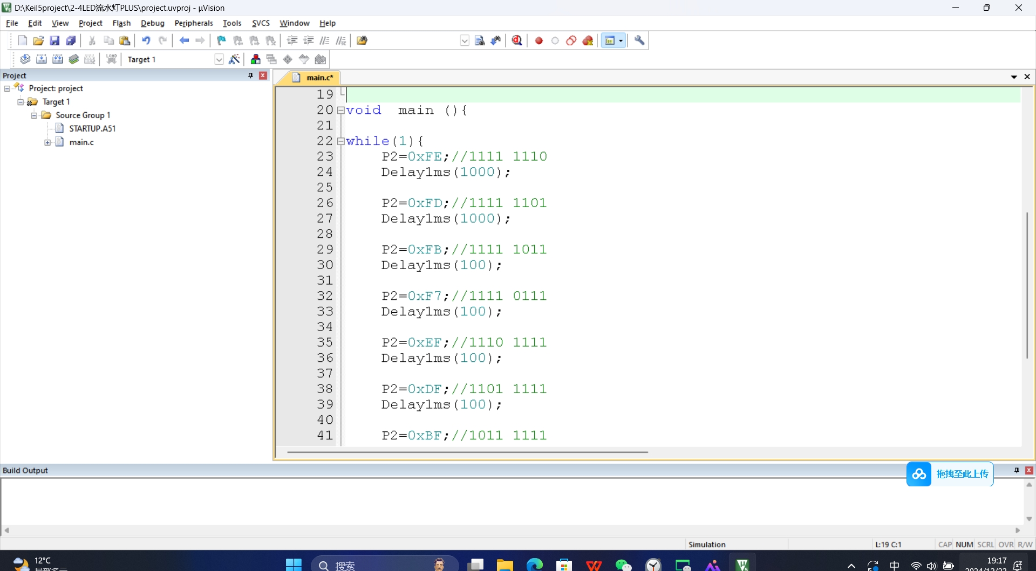Image resolution: width=1036 pixels, height=571 pixels.
Task: Open the Target 1 dropdown
Action: [219, 59]
